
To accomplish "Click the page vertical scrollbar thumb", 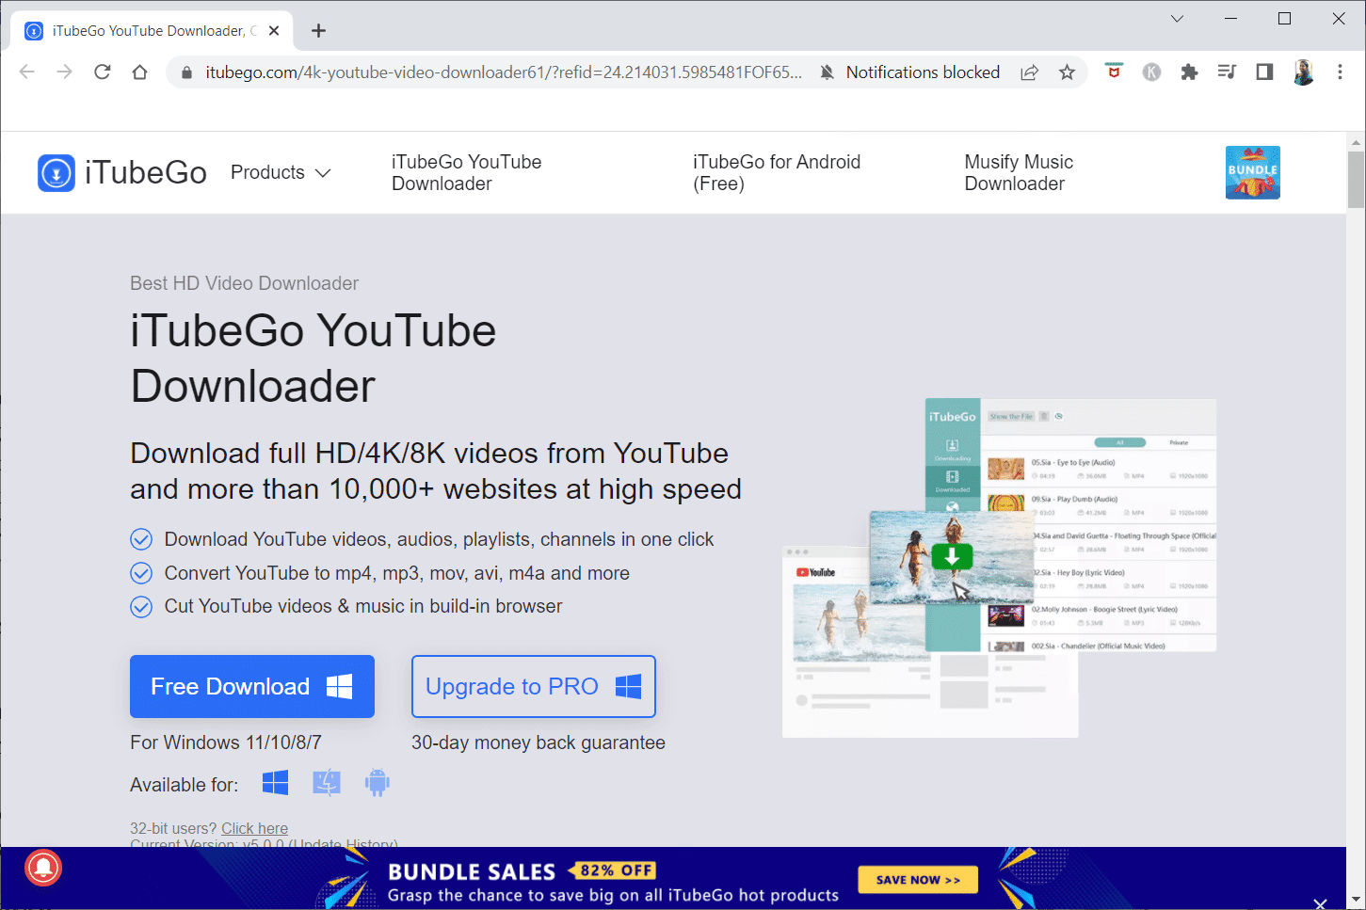I will [1356, 179].
